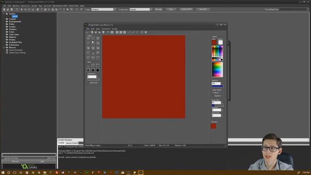Open the Marketplace Beta menu
311x175 pixels.
pyautogui.click(x=60, y=6)
